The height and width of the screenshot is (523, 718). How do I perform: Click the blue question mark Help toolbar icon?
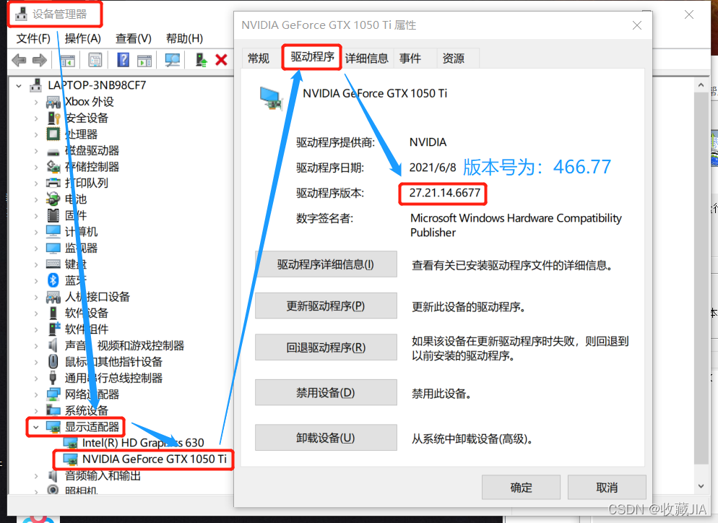(x=124, y=60)
